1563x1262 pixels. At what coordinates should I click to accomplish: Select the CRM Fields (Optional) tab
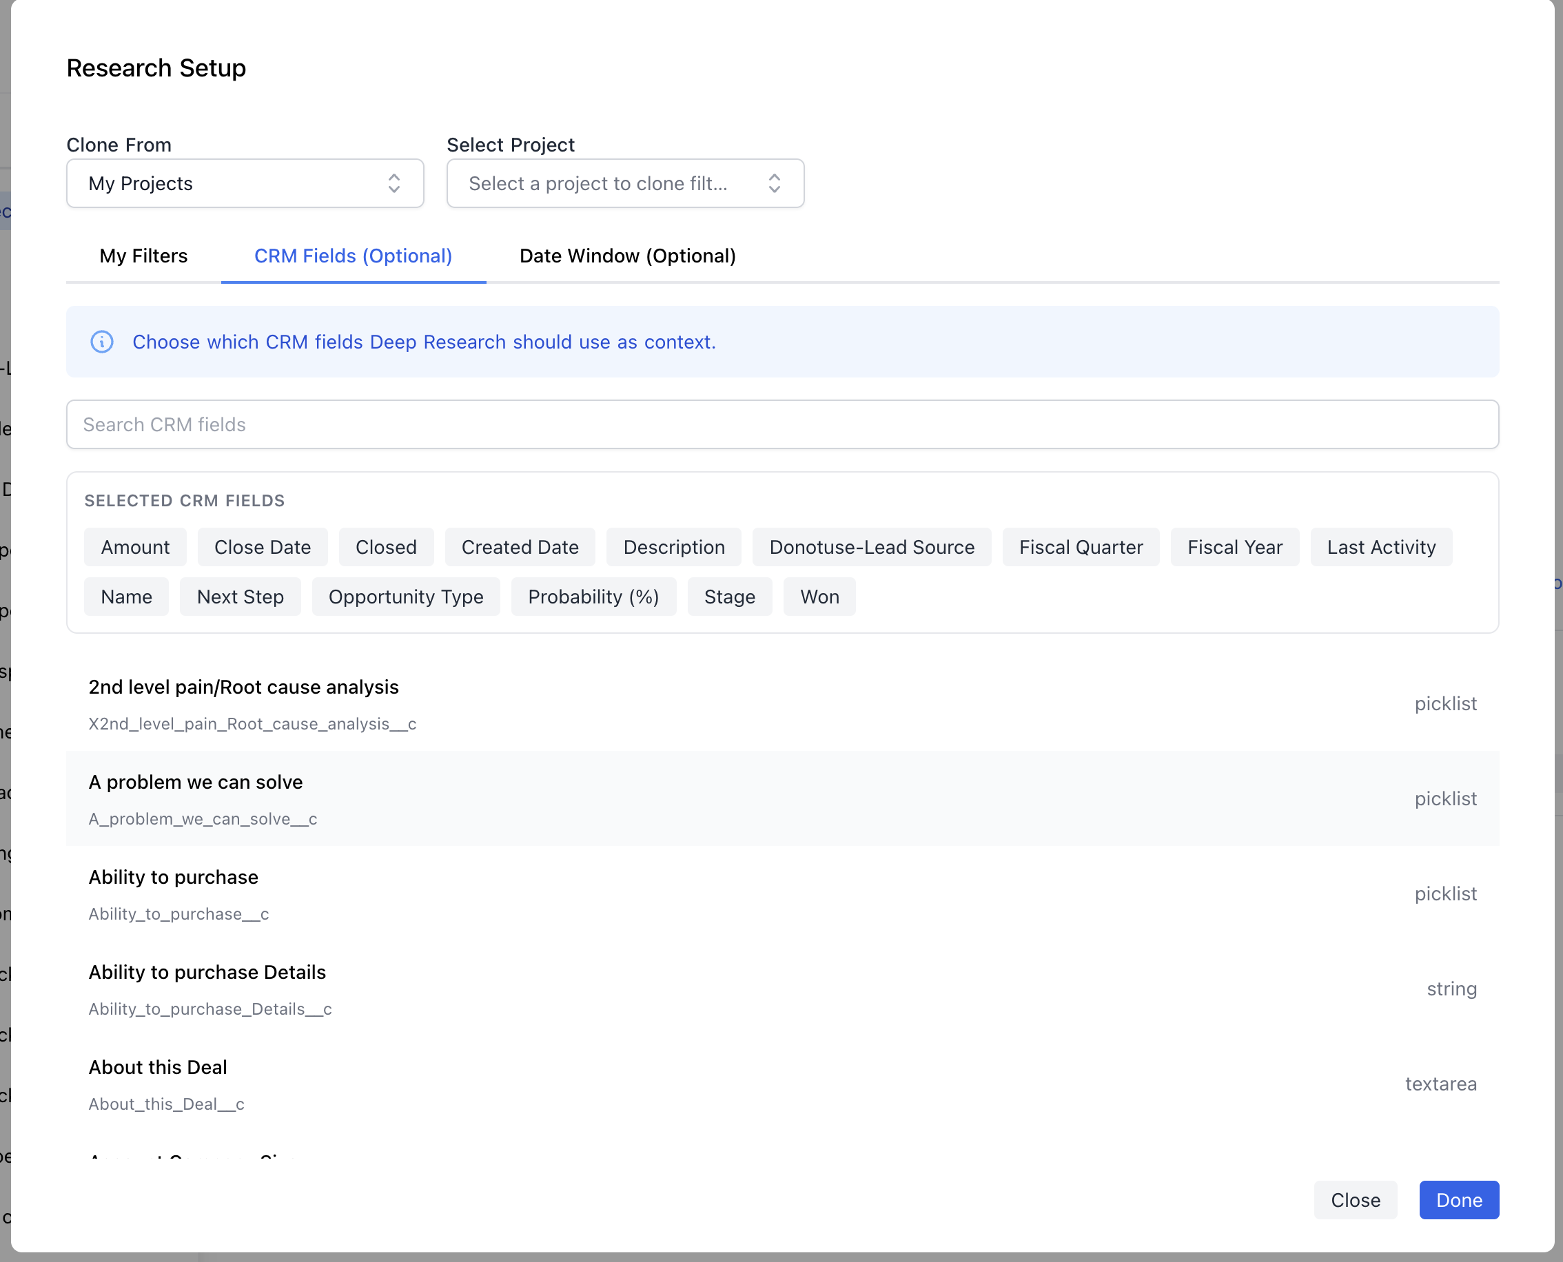353,256
